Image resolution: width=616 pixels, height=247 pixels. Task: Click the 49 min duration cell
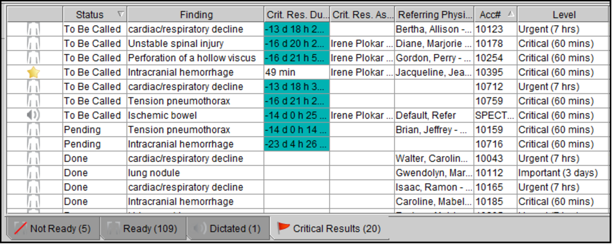point(297,72)
